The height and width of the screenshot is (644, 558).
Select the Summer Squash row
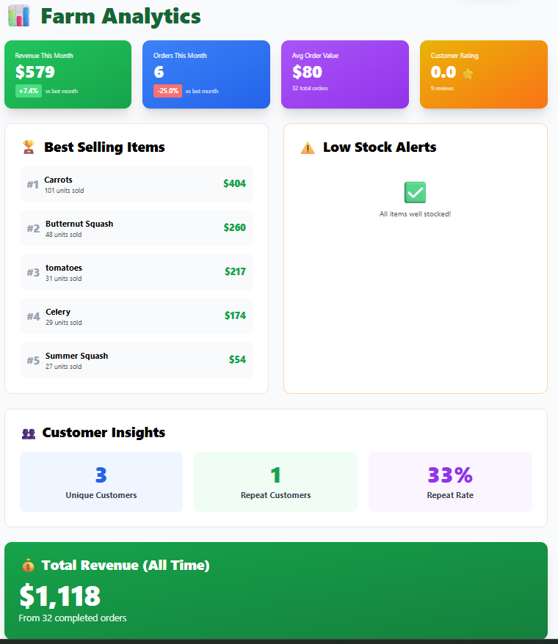point(137,360)
